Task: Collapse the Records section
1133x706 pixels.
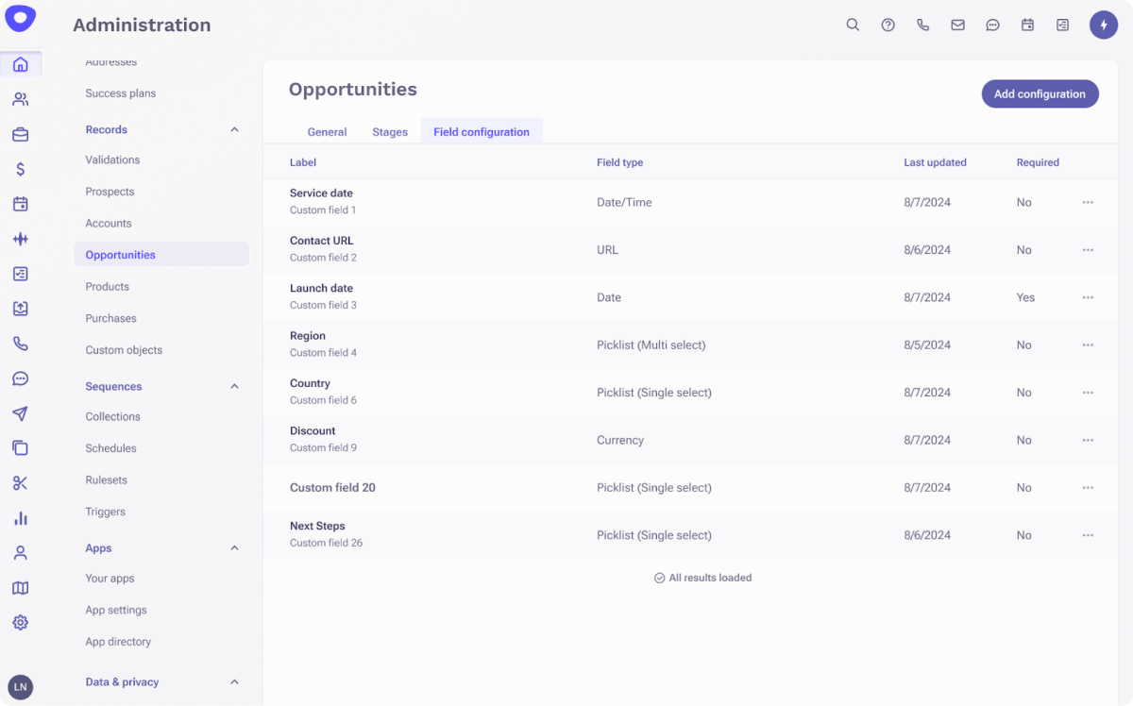Action: (233, 129)
